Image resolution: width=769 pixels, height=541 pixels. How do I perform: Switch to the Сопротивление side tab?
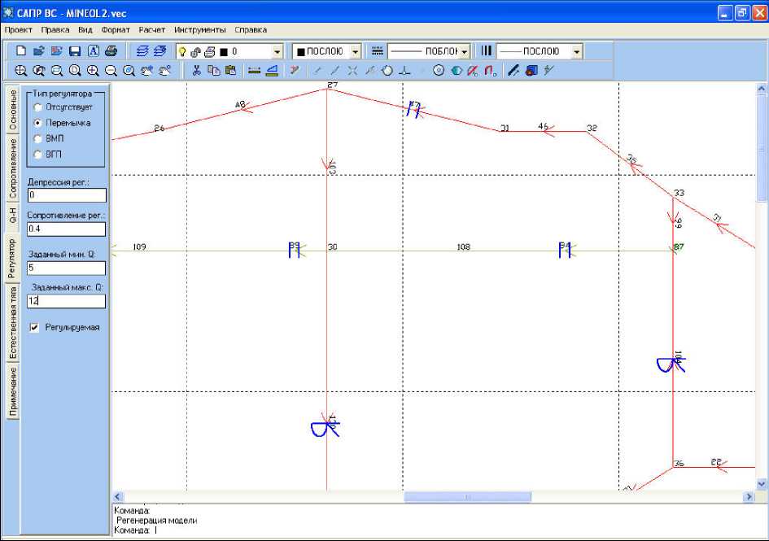[x=12, y=168]
